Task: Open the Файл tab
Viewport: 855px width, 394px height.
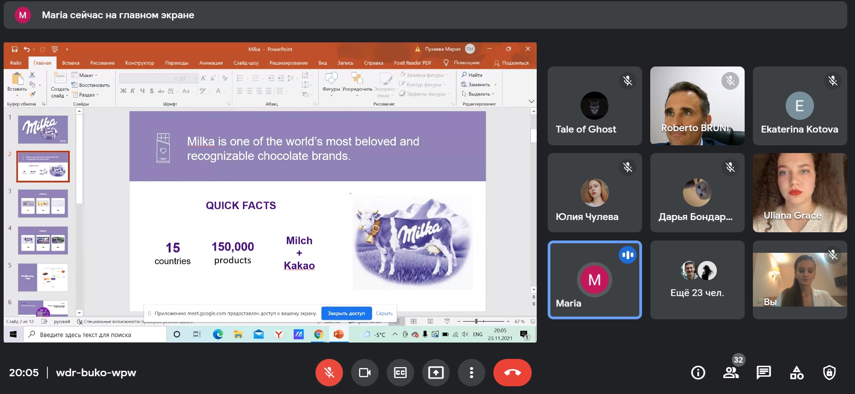Action: pos(16,63)
